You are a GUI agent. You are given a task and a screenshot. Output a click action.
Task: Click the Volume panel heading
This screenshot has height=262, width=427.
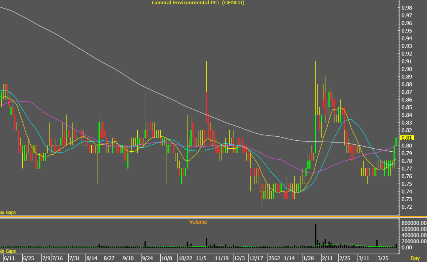(x=198, y=222)
